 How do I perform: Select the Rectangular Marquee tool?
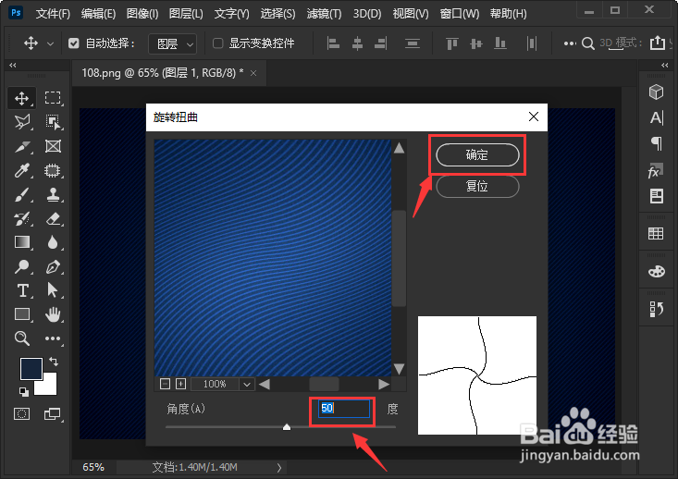[53, 98]
